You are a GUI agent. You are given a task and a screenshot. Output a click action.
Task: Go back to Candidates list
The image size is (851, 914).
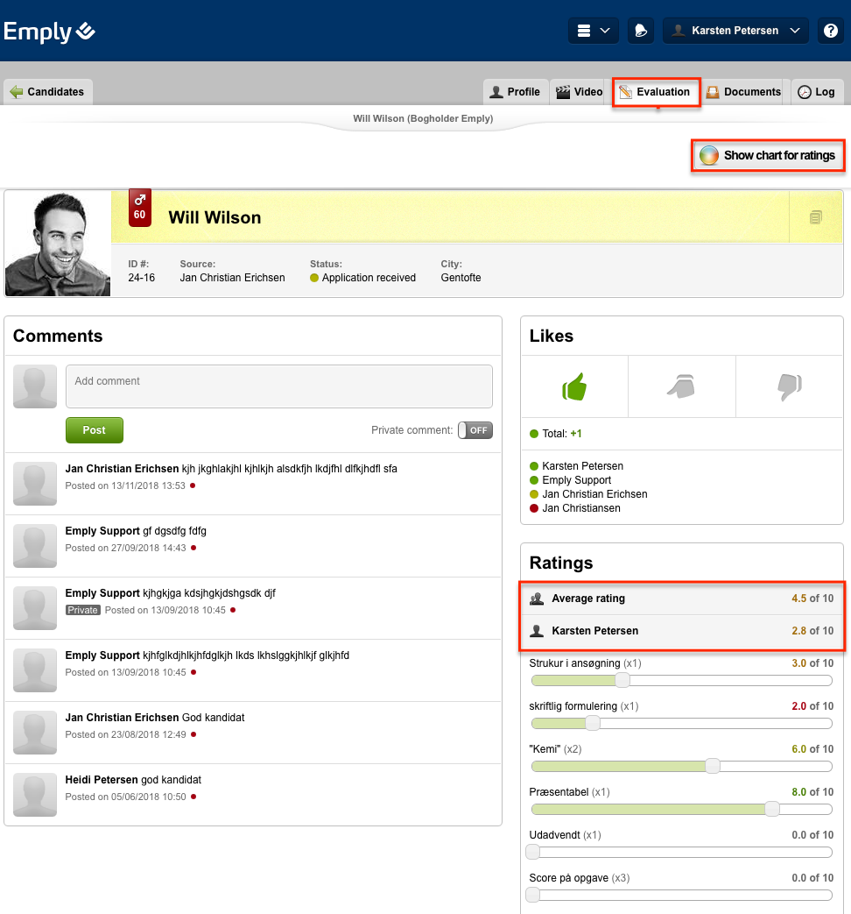click(47, 92)
